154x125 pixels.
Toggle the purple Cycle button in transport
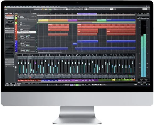[71, 85]
